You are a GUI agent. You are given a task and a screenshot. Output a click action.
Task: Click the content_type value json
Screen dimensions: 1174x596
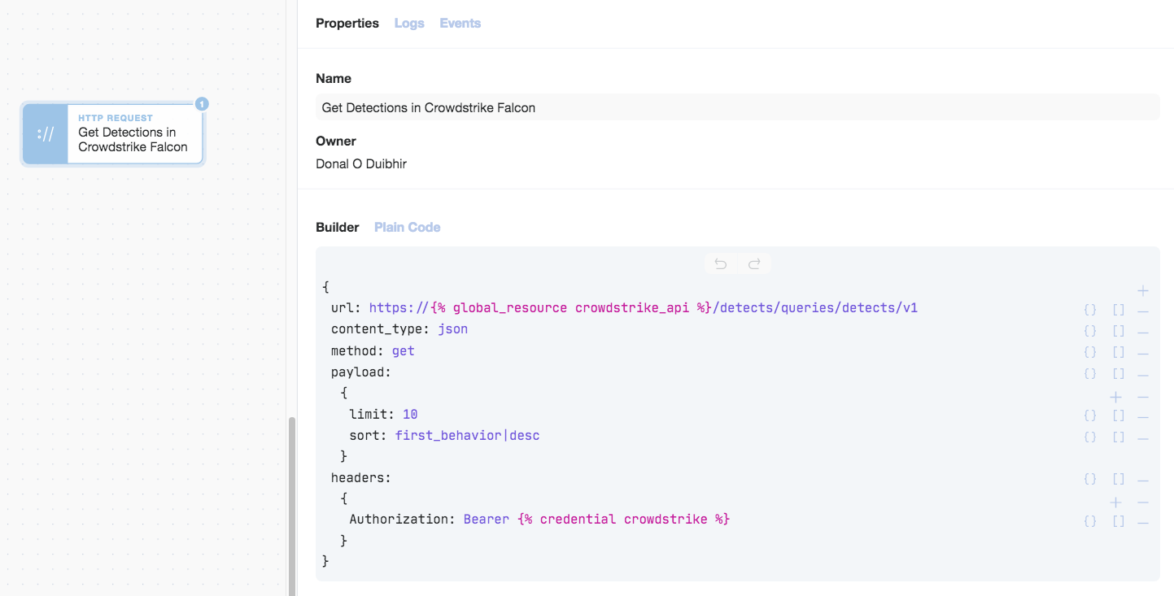[x=453, y=329]
